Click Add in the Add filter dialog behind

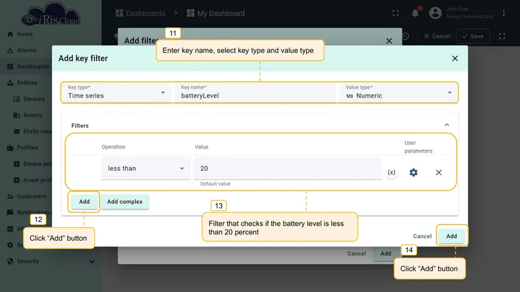pos(385,254)
